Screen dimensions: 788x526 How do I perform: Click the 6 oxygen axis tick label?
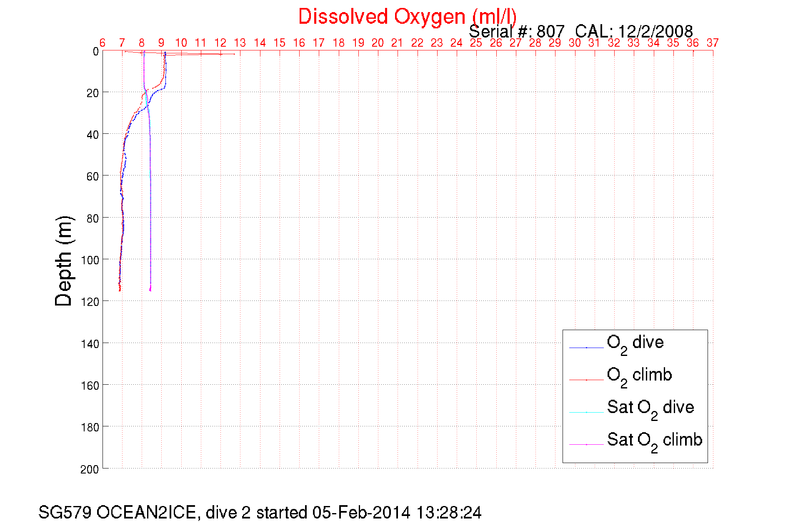pyautogui.click(x=103, y=43)
